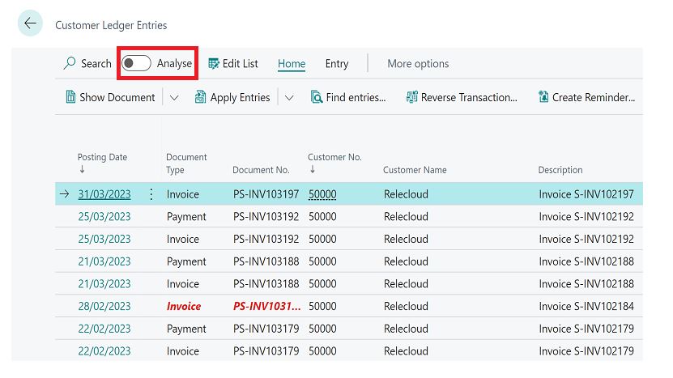673x378 pixels.
Task: Click the Customer Name column header
Action: (415, 170)
